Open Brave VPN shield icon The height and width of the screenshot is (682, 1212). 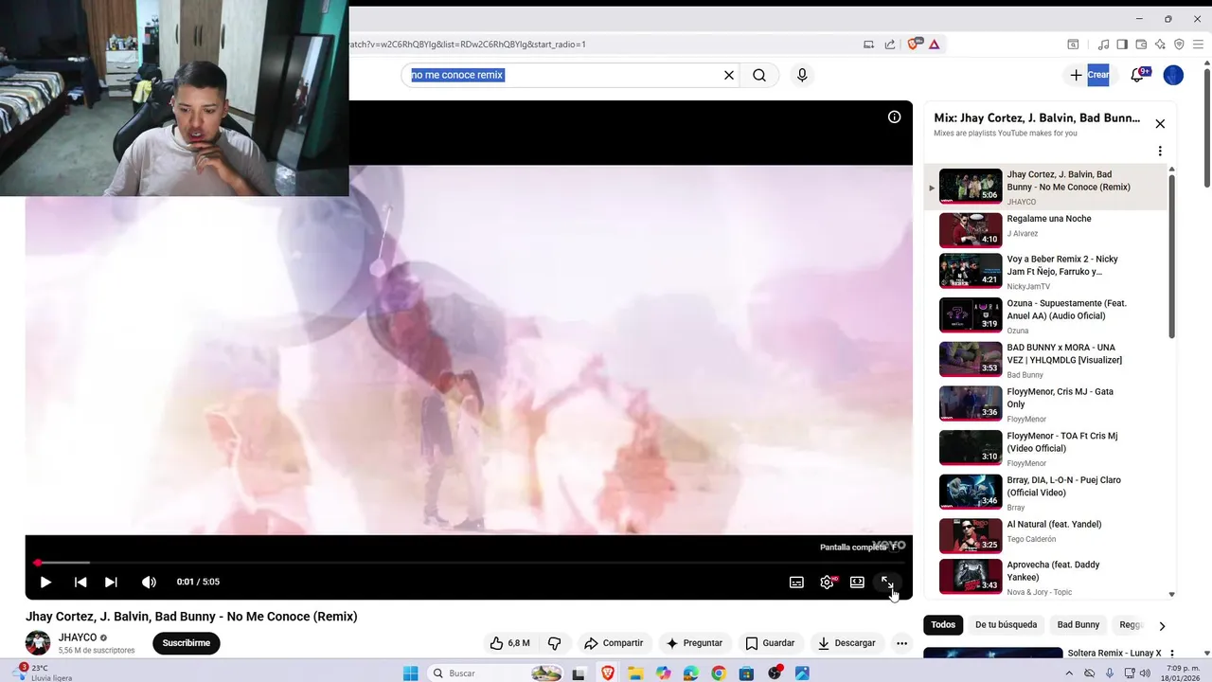tap(1179, 44)
